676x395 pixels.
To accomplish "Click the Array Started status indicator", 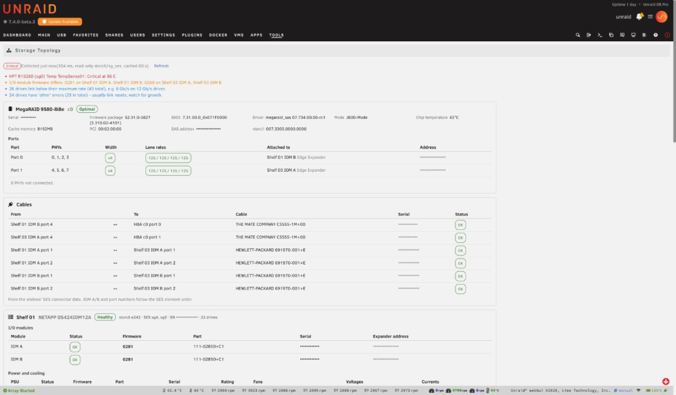I will click(x=19, y=391).
